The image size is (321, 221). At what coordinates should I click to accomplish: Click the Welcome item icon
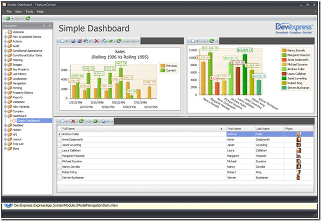pos(9,32)
